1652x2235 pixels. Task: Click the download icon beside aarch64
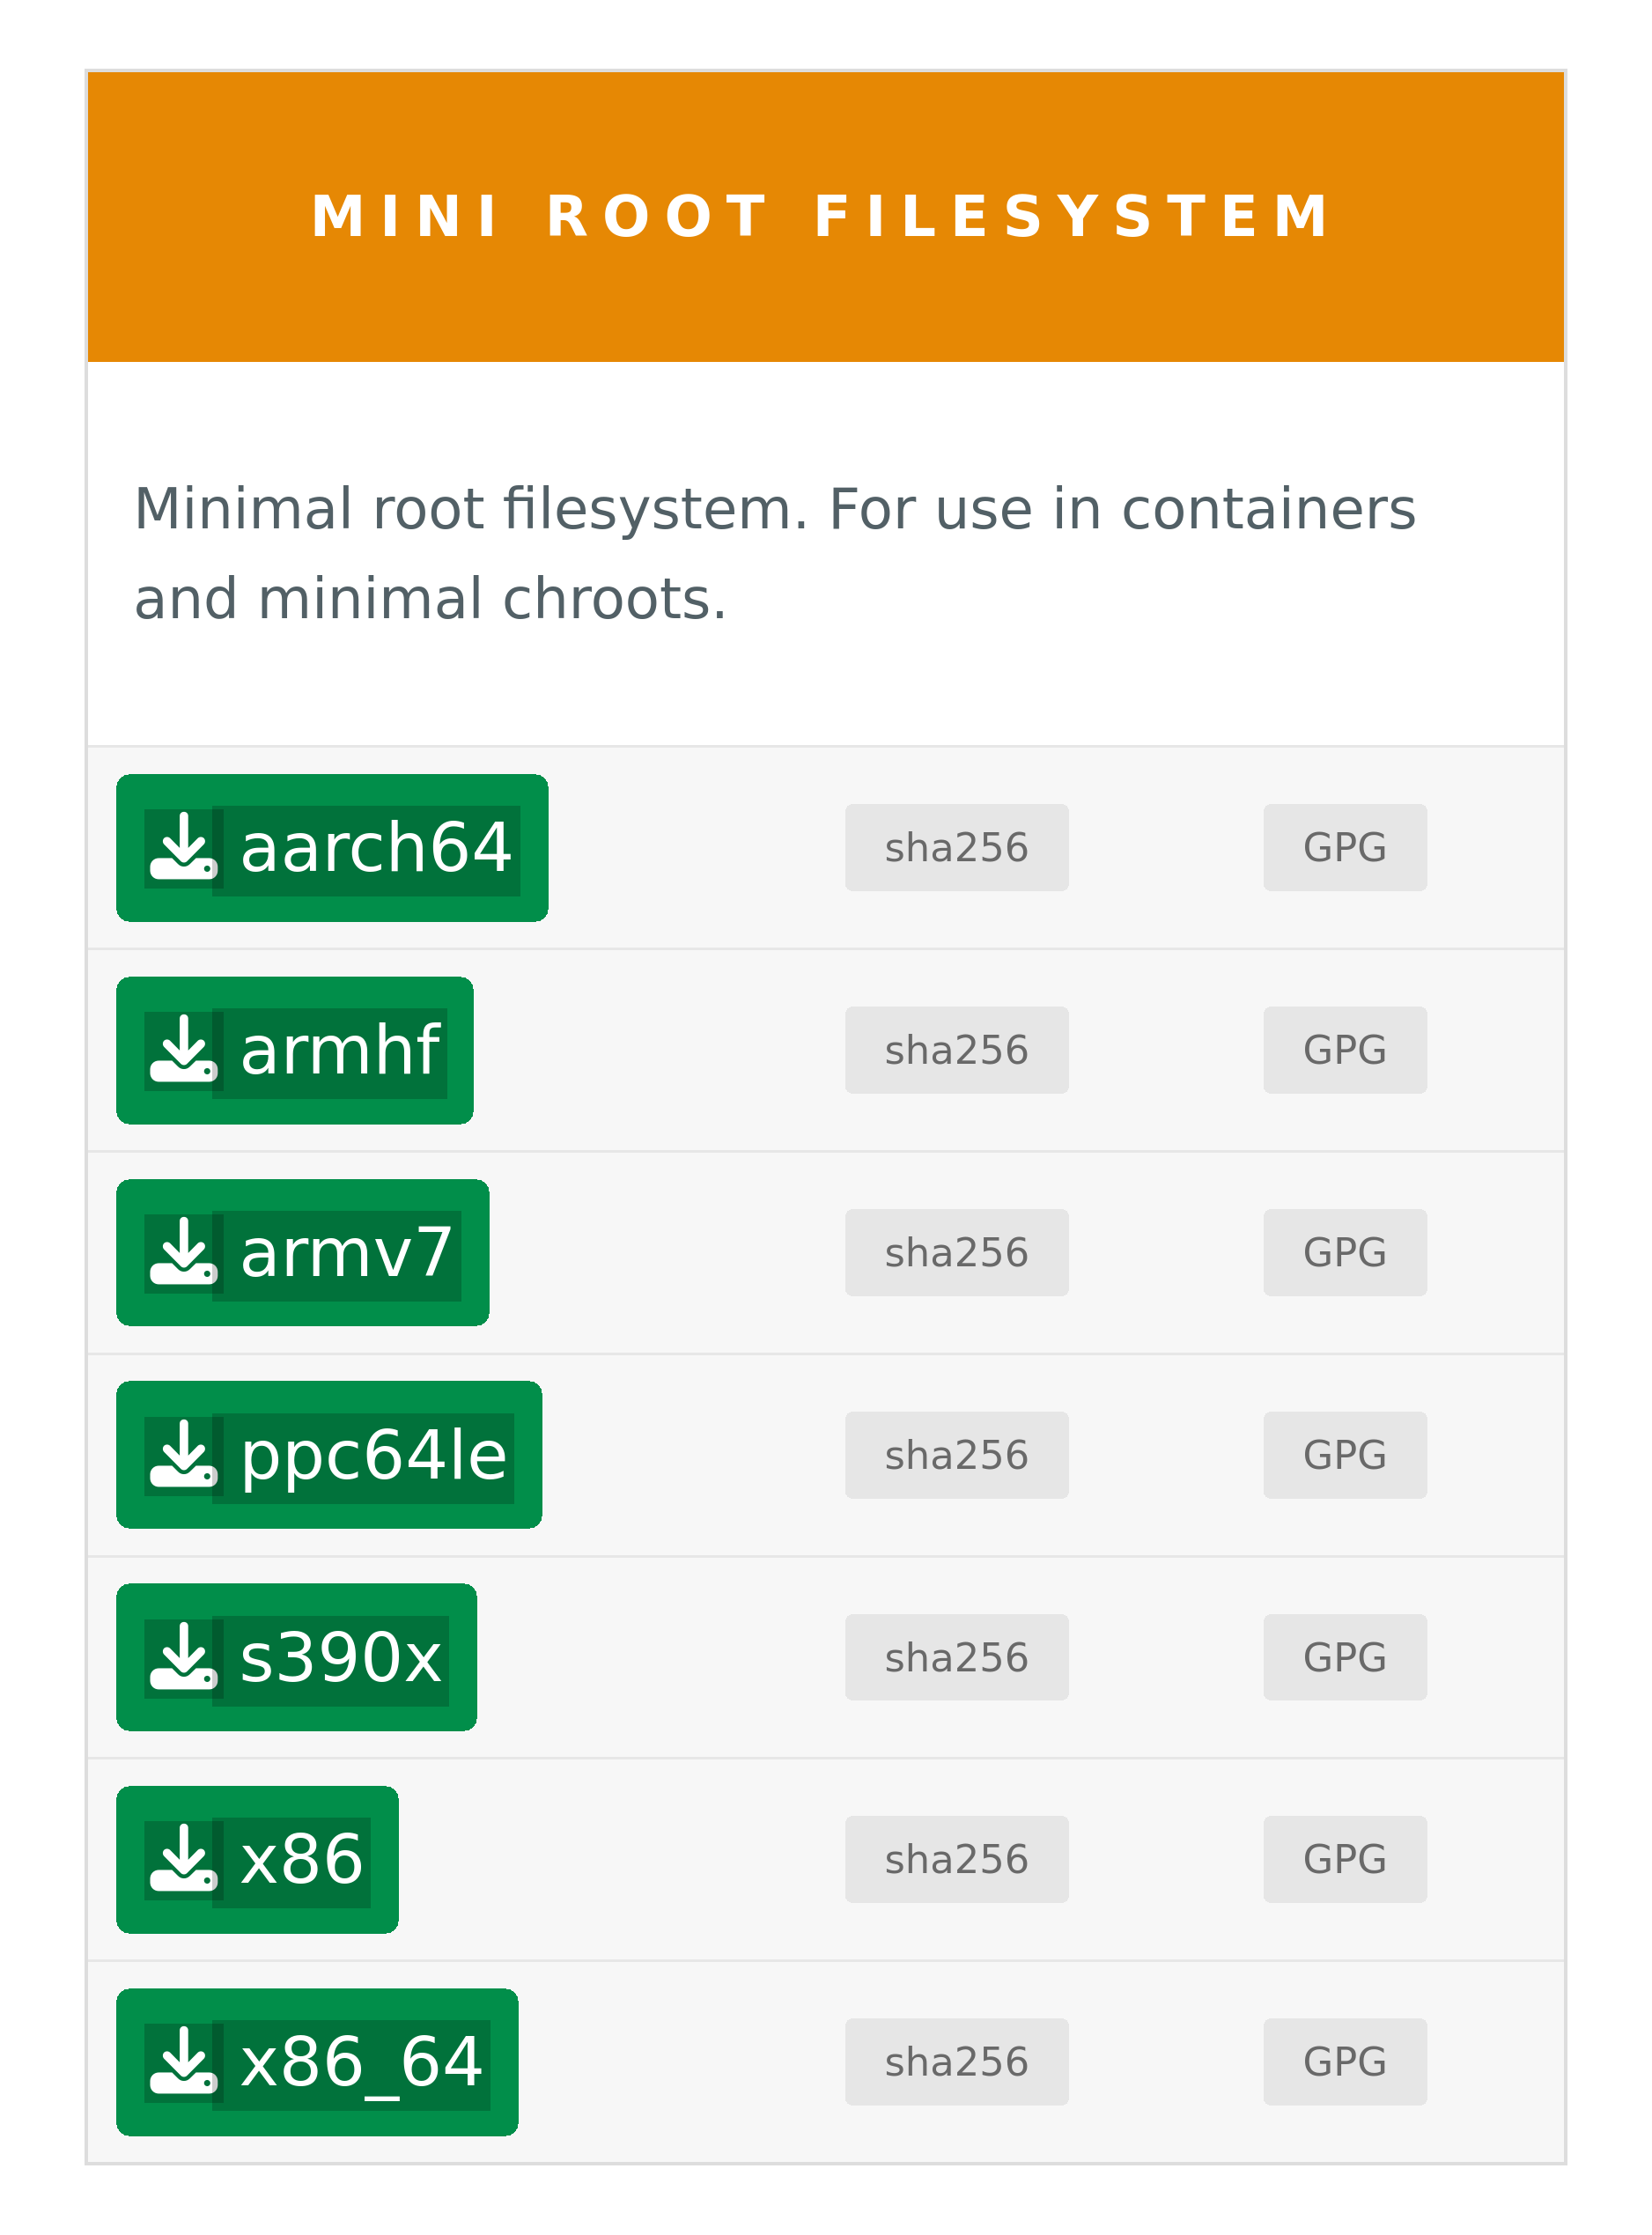pos(183,847)
